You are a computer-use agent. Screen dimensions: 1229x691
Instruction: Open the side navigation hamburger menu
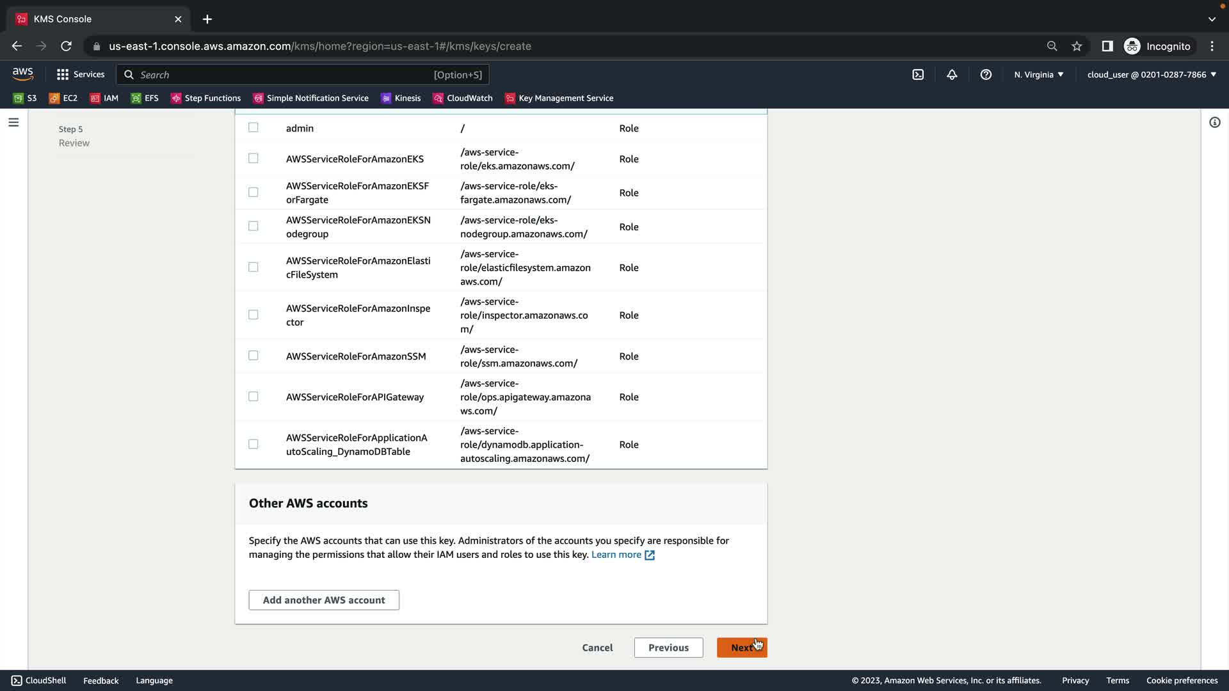coord(13,122)
